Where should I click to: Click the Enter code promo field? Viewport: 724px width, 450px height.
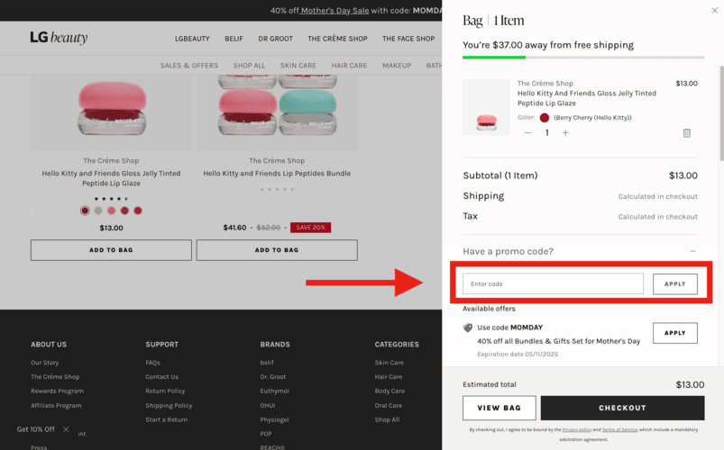pos(553,284)
